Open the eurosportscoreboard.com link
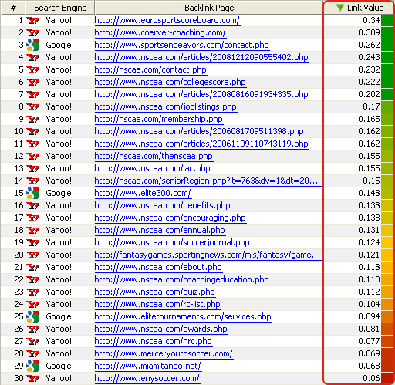395x385 pixels. pyautogui.click(x=167, y=20)
